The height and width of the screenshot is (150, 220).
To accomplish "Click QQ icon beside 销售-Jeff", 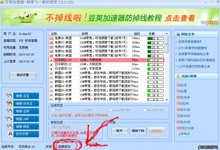I will click(9, 119).
